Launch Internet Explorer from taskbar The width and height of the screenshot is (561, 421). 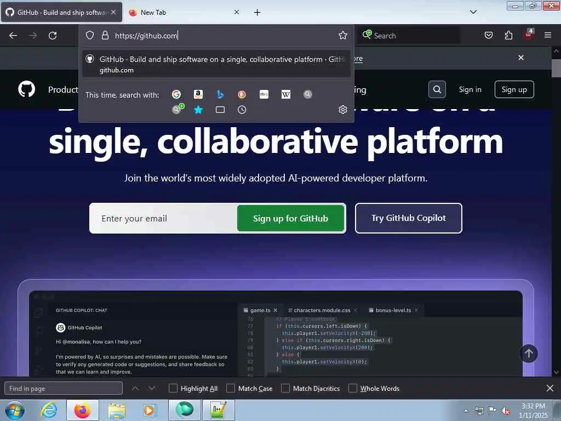click(49, 411)
